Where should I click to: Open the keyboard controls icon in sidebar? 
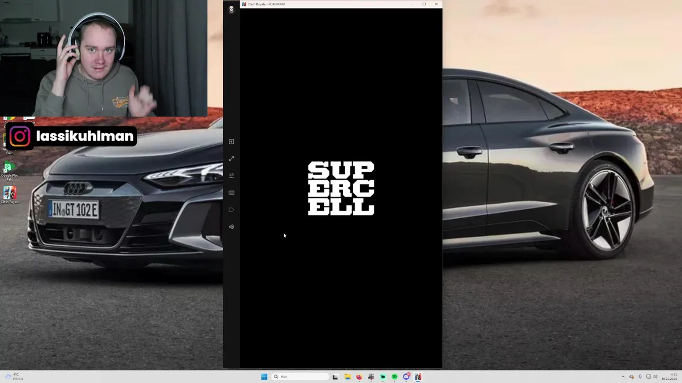(x=231, y=193)
